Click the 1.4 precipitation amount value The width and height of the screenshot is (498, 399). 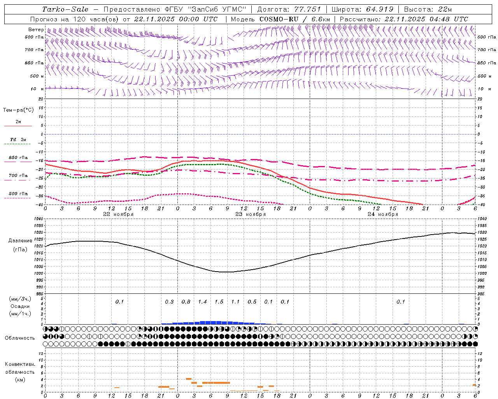pyautogui.click(x=202, y=302)
